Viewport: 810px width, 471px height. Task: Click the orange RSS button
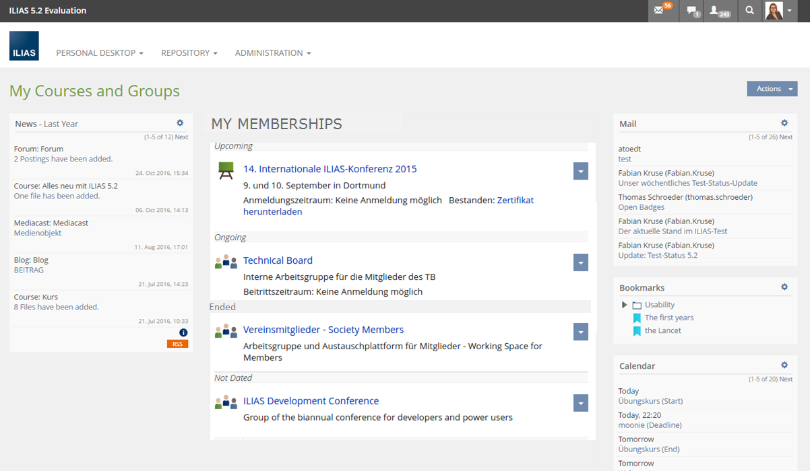click(x=177, y=344)
